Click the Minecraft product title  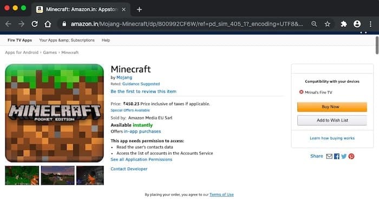(x=130, y=69)
